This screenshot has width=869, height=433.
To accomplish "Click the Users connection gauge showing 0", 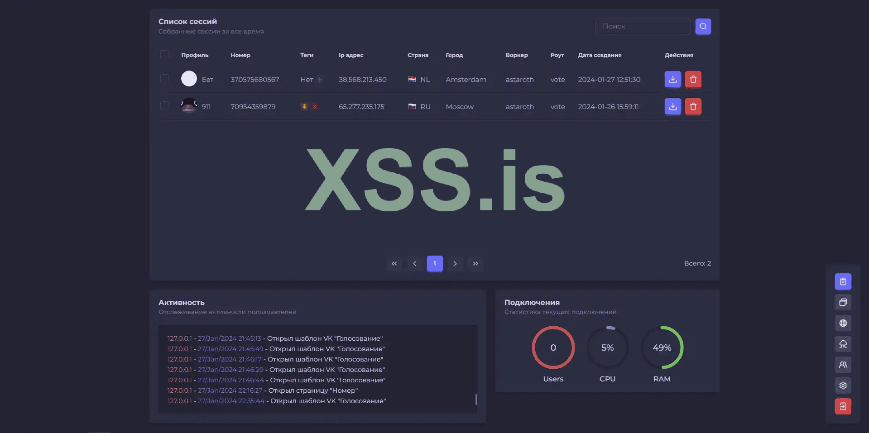I will point(553,347).
